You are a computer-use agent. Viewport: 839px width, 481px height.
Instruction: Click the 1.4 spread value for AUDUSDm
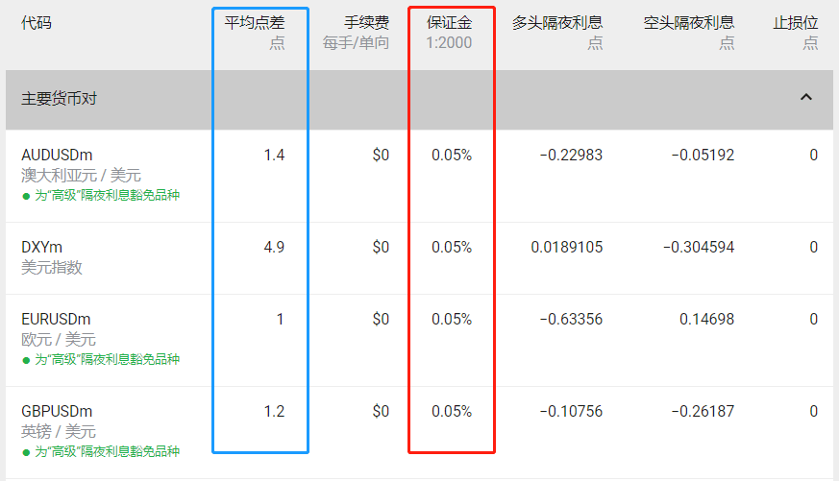[274, 155]
